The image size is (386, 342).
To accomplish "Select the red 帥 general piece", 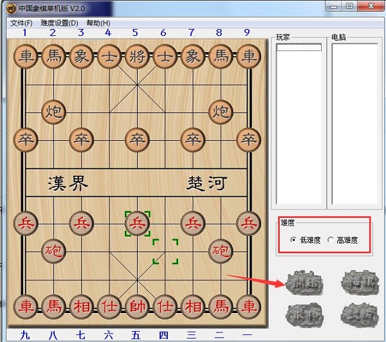I will coord(136,305).
